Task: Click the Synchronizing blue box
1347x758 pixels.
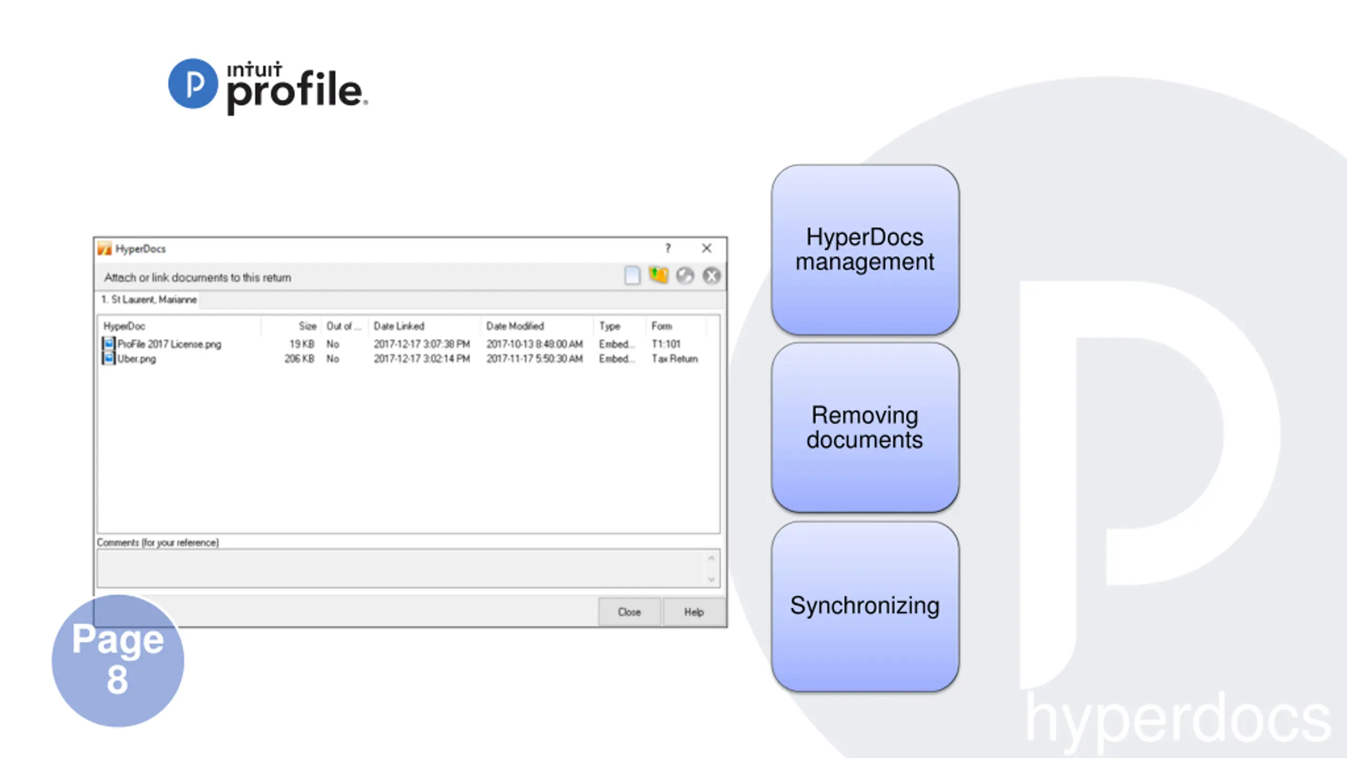Action: click(x=865, y=606)
